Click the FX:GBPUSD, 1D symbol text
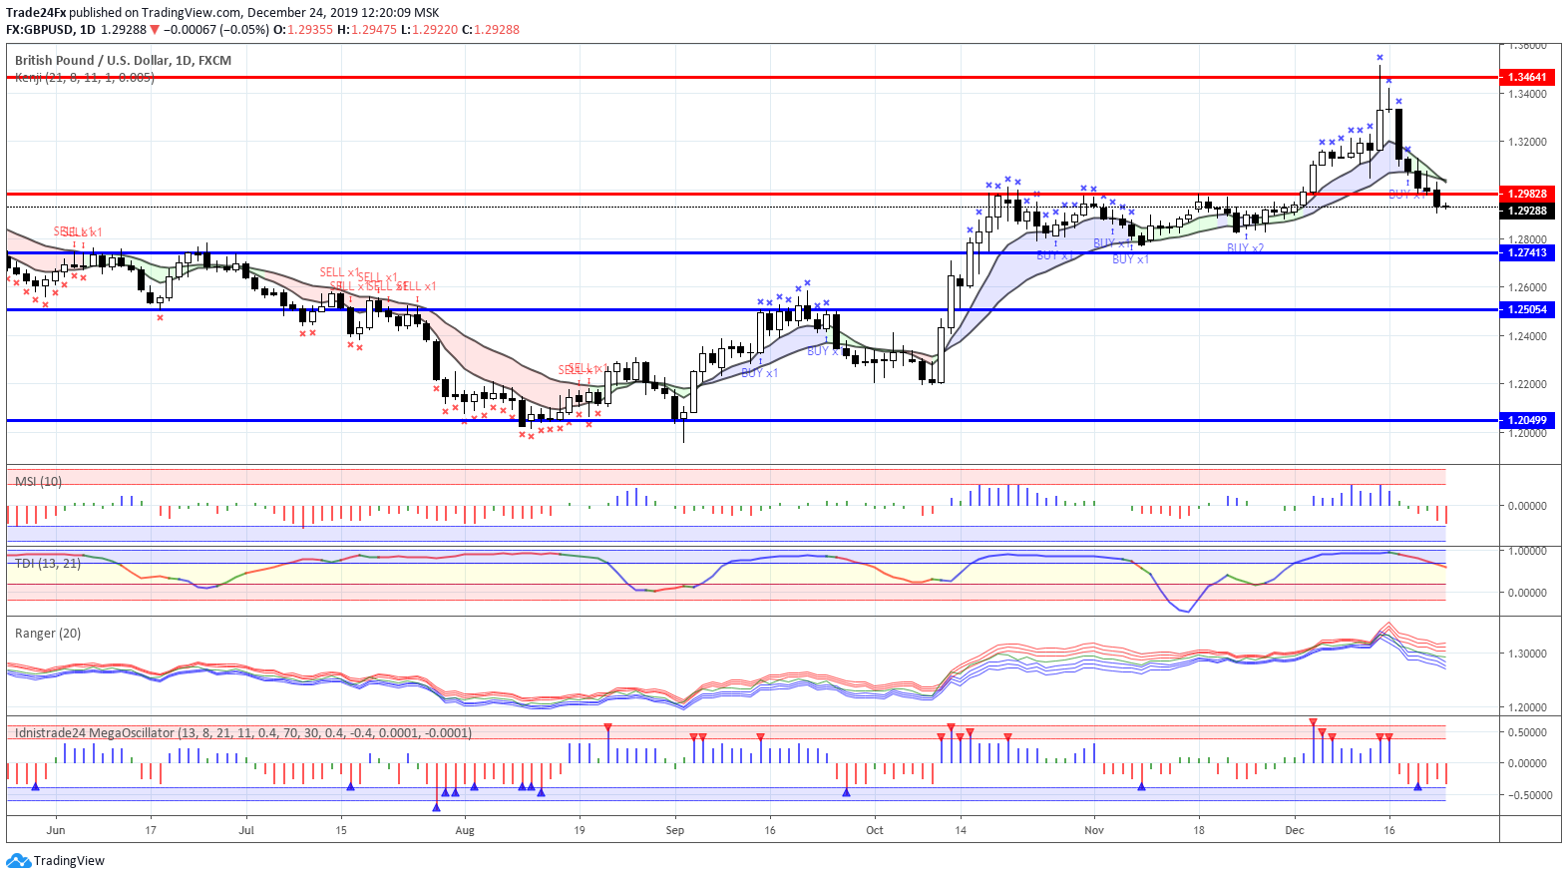Viewport: 1568px width, 879px height. click(x=50, y=29)
